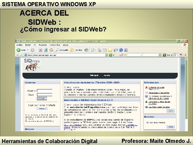Image resolution: width=193 pixels, height=145 pixels.
Task: Click the Research toolbar icon after the globe
Action: pos(126,50)
